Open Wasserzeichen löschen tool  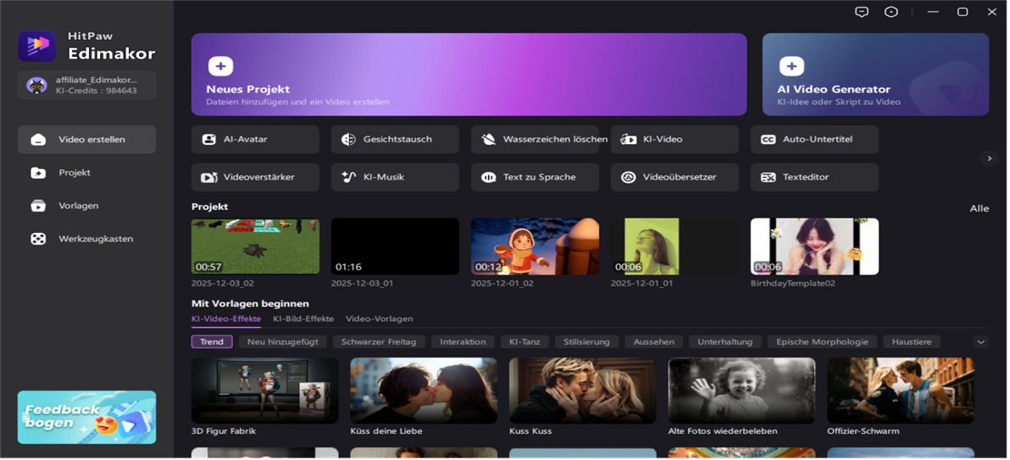(x=535, y=139)
